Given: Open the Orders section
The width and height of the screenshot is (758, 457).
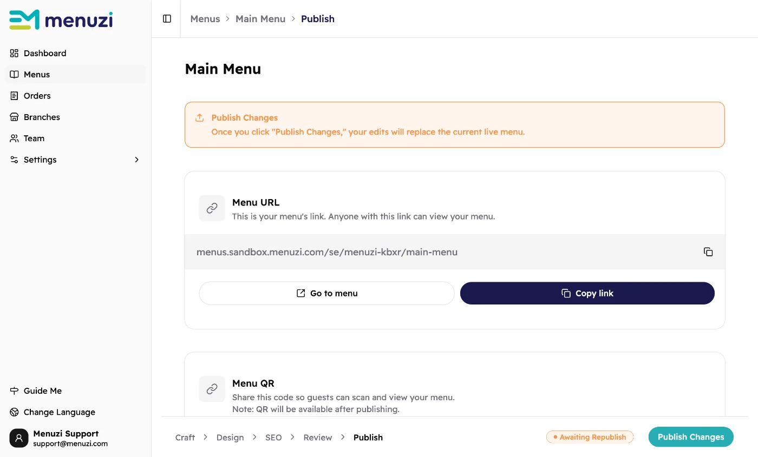Looking at the screenshot, I should (75, 96).
